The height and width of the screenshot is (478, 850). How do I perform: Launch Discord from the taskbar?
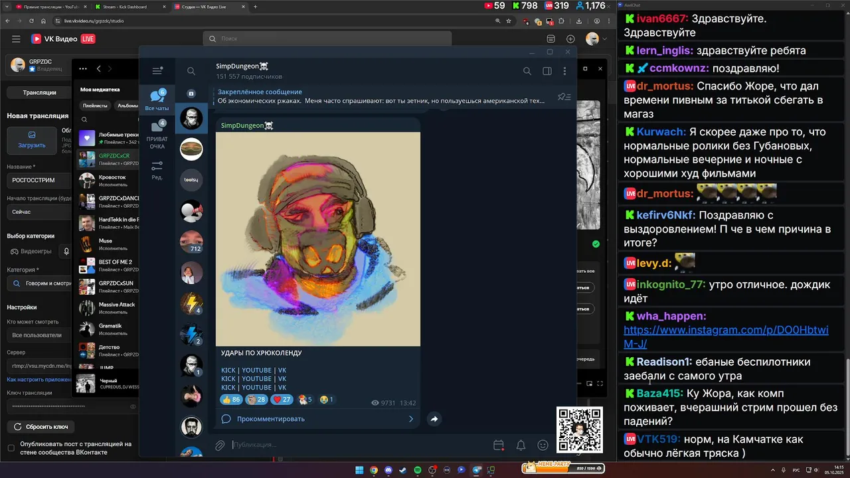pyautogui.click(x=388, y=470)
